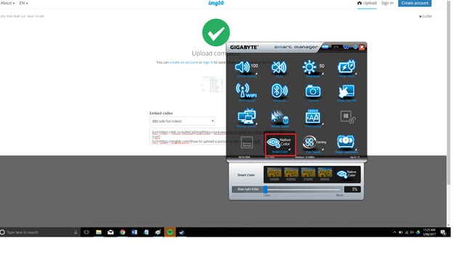Click the Upload menu item
This screenshot has height=262, width=465.
tap(367, 3)
